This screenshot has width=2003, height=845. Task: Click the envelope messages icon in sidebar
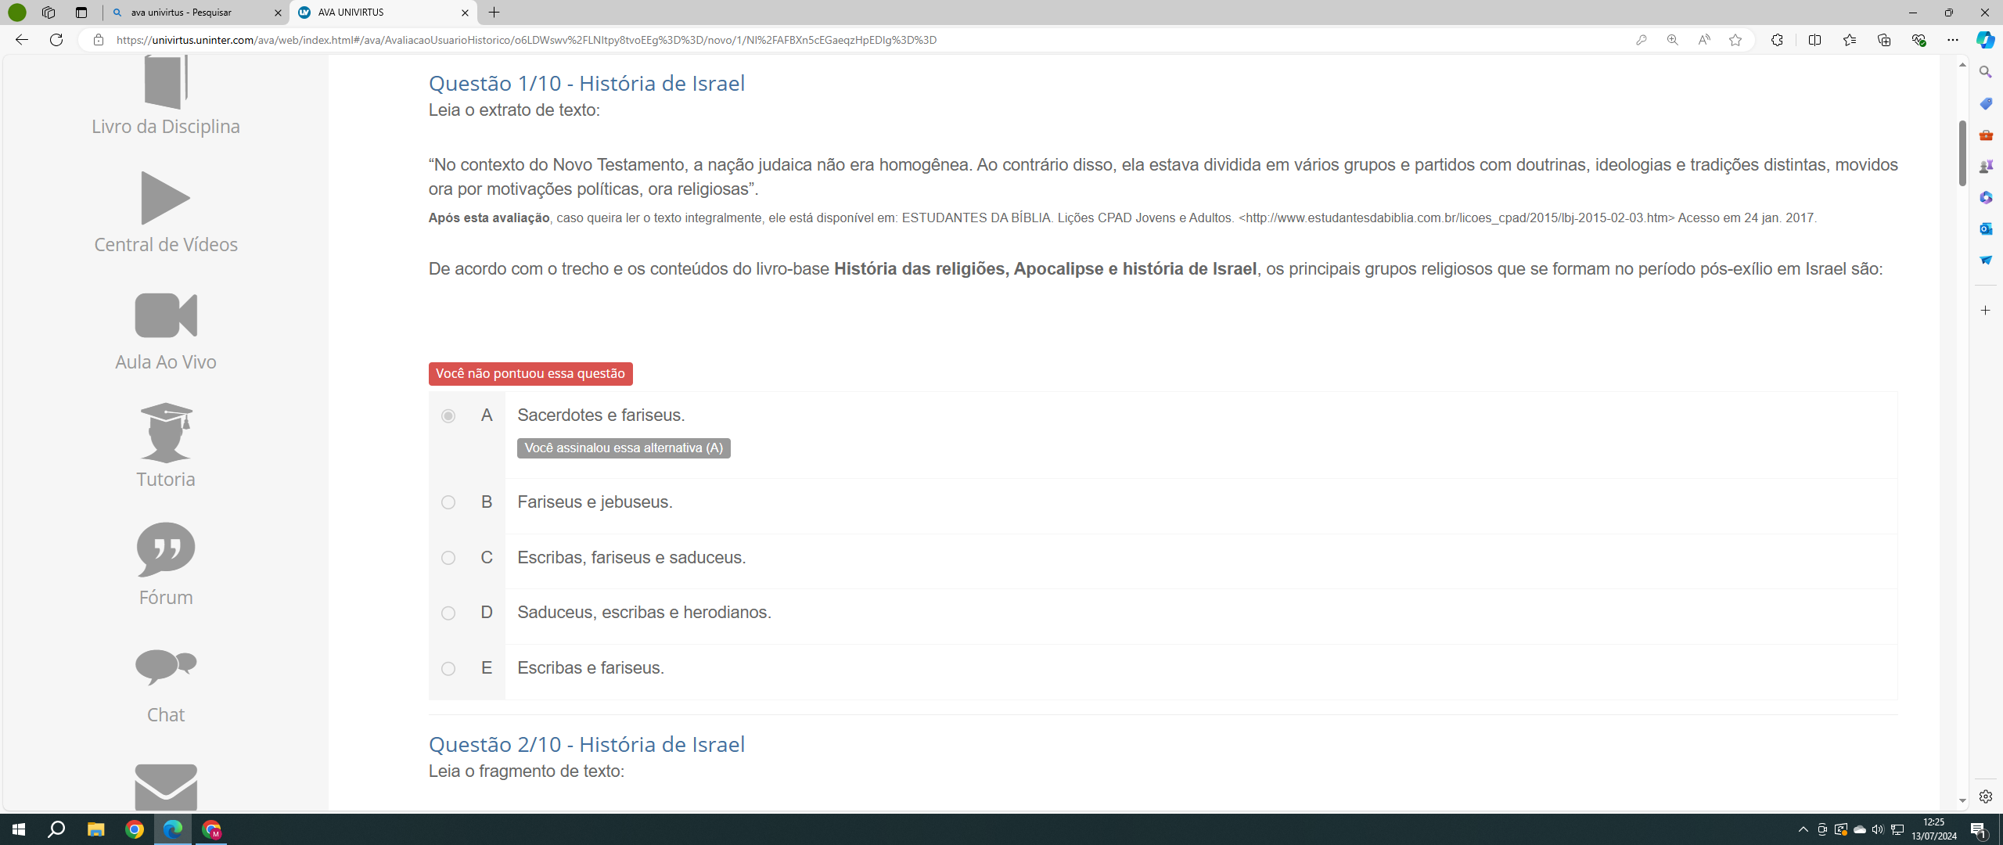click(x=165, y=786)
